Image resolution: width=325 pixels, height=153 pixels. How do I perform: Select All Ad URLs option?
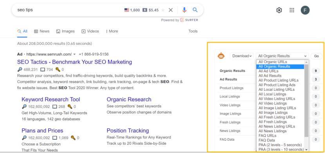(x=280, y=71)
